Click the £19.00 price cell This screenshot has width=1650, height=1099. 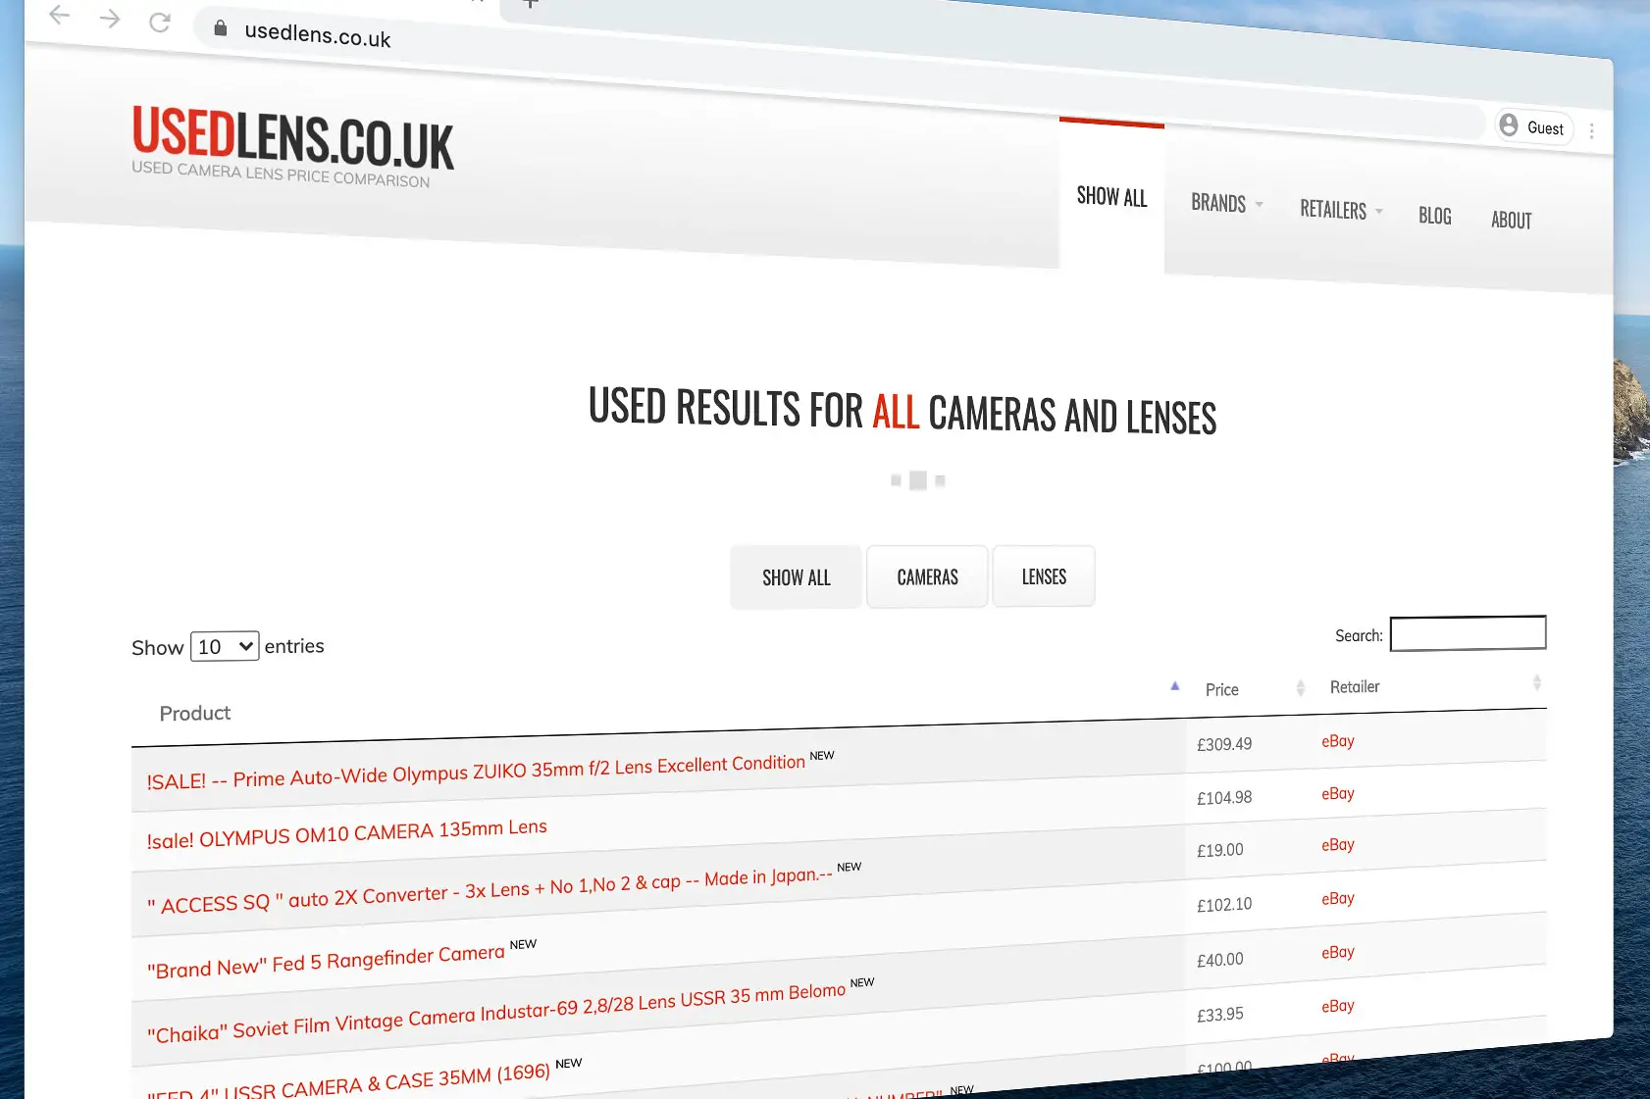[x=1219, y=850]
